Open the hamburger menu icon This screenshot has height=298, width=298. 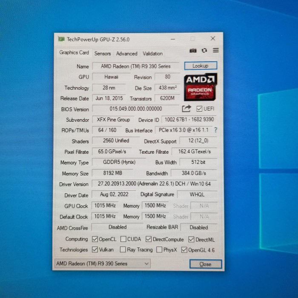pos(216,50)
